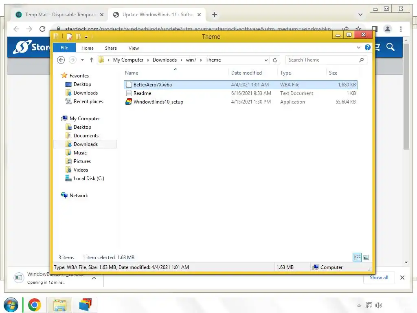Open Local Disk (C:) in navigation pane
The image size is (417, 313).
tap(89, 179)
